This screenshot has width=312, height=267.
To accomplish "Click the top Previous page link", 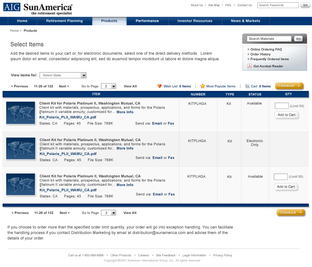I will [19, 86].
